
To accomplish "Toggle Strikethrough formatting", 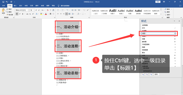I will pyautogui.click(x=27, y=14).
